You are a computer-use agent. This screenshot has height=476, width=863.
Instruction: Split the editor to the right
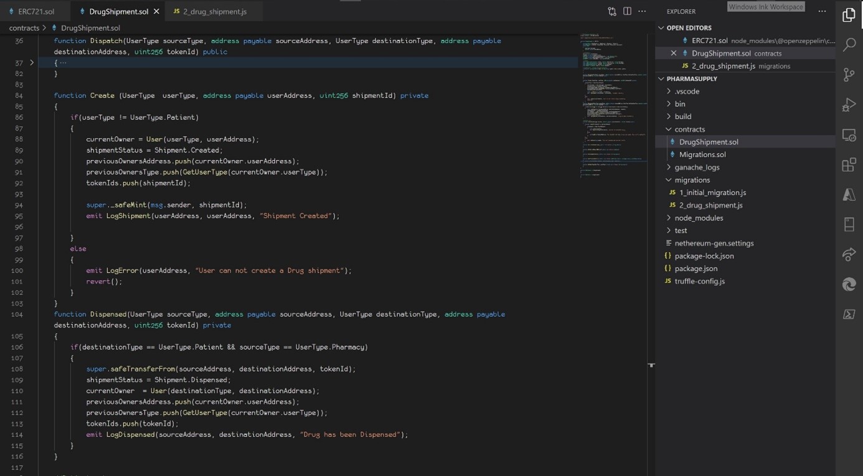click(627, 11)
